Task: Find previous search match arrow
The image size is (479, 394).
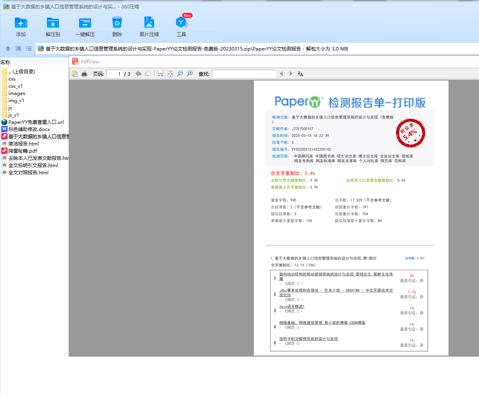Action: point(281,74)
